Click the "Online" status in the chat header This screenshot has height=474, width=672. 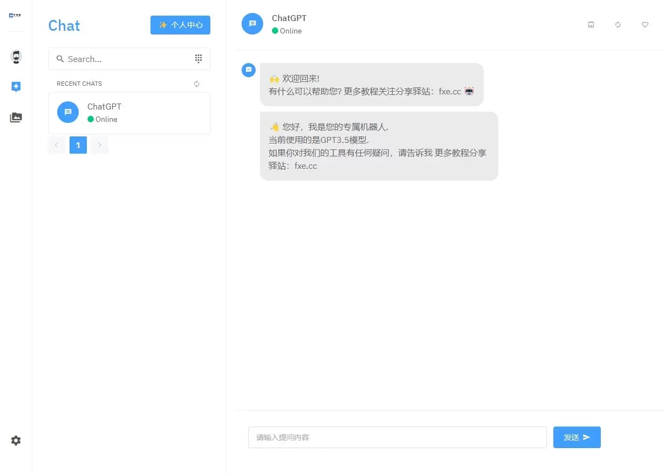click(x=287, y=31)
